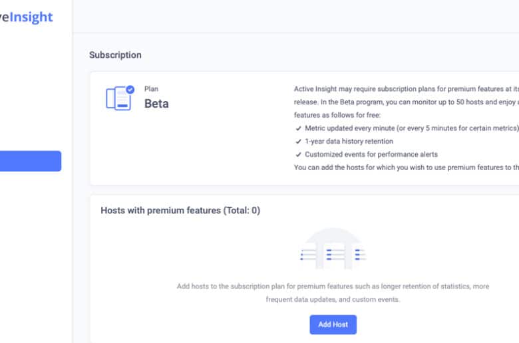Click the small Plan label
Screen dimensions: 519x343
[151, 89]
